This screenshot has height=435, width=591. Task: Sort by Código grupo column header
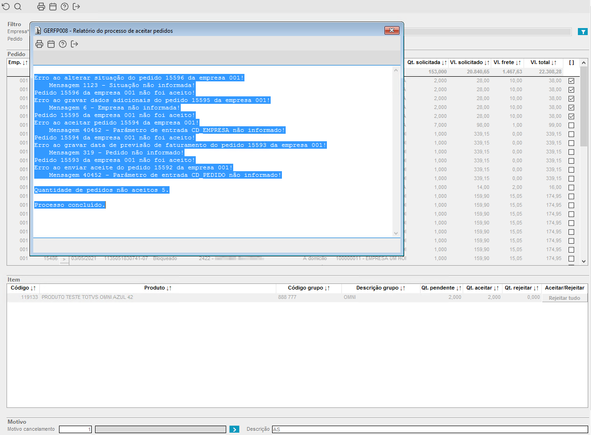coord(309,288)
